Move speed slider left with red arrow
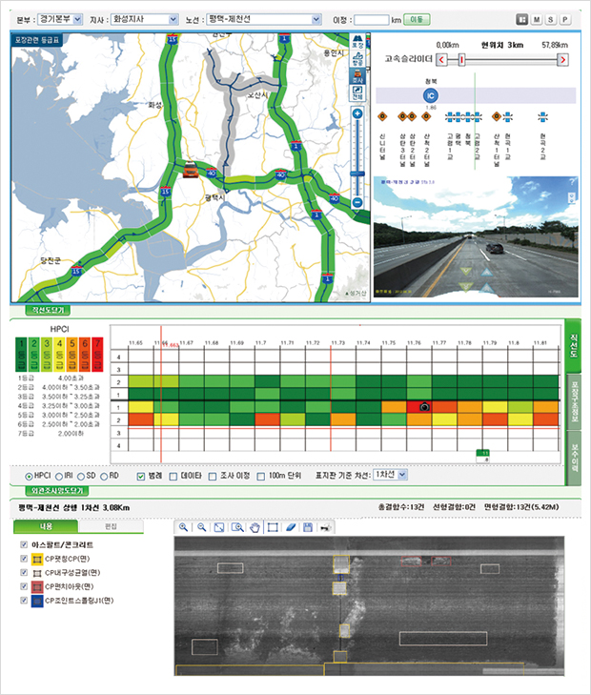The image size is (591, 695). [x=441, y=59]
